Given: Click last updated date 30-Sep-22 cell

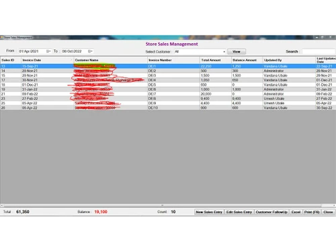Looking at the screenshot, I should (x=325, y=108).
